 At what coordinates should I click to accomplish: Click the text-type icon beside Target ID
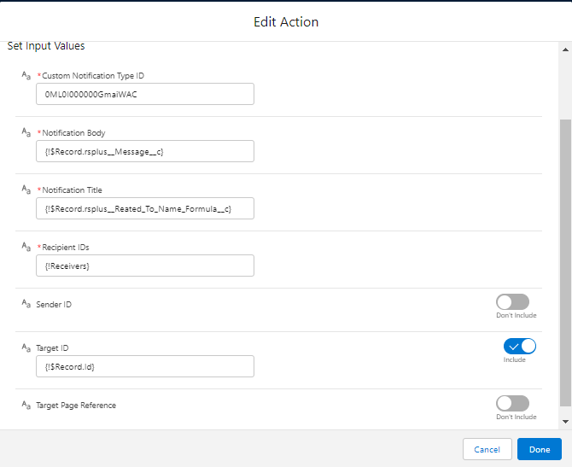(x=26, y=349)
